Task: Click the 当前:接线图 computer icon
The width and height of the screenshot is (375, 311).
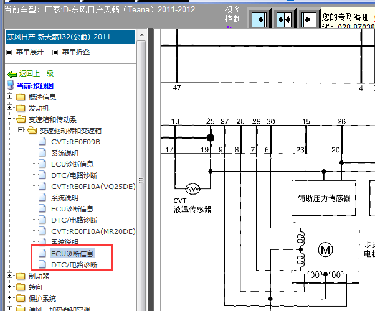Action: (x=11, y=86)
